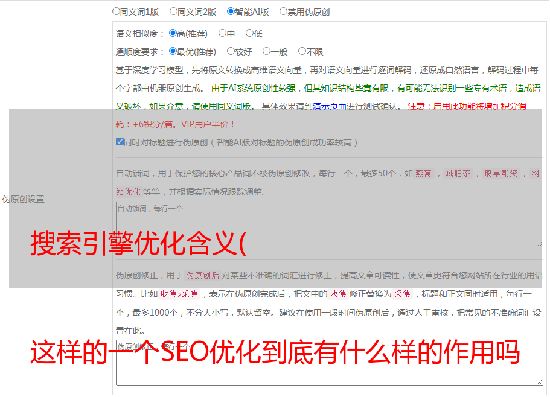The height and width of the screenshot is (397, 550).
Task: Click the 减肥茶 example keyword
Action: click(458, 173)
